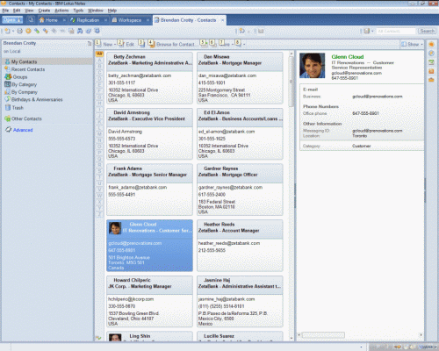Viewport: 439px width, 351px height.
Task: Open the Online status dropdown in the status bar
Action: tap(428, 347)
